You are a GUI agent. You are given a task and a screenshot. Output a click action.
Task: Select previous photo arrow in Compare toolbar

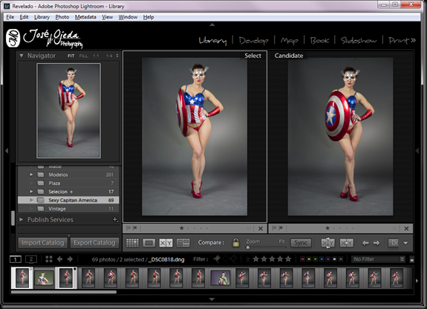pos(365,242)
